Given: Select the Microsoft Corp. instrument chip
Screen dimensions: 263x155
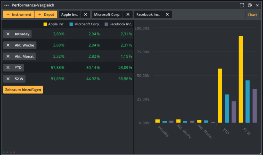Looking at the screenshot, I should pos(107,14).
